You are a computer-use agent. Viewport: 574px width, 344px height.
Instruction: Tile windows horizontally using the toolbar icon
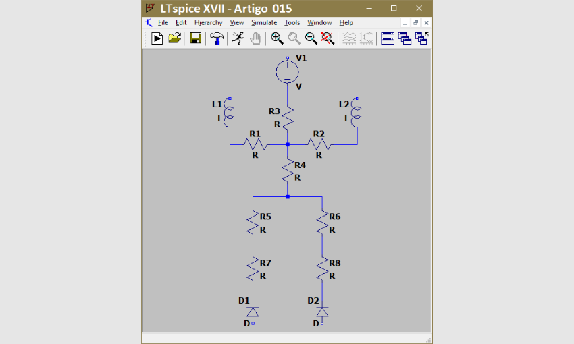[x=388, y=38]
